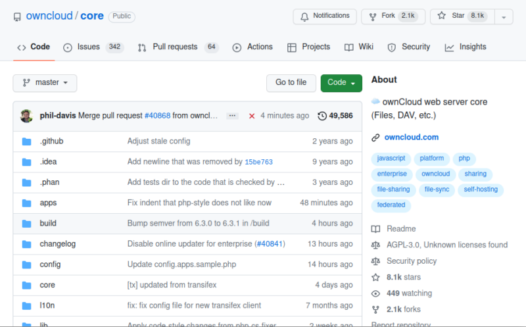Screen dimensions: 526x327
Task: Click the link chain icon beside owncloud.com
Action: [375, 138]
